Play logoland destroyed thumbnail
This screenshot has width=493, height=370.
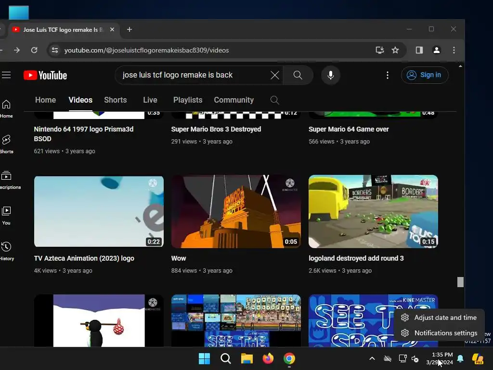373,211
